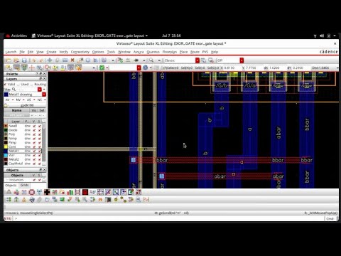
Task: Click the Sel column header
Action: (x=42, y=110)
